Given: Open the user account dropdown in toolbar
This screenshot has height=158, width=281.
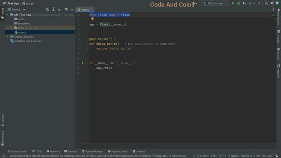Looking at the screenshot, I should click(195, 3).
